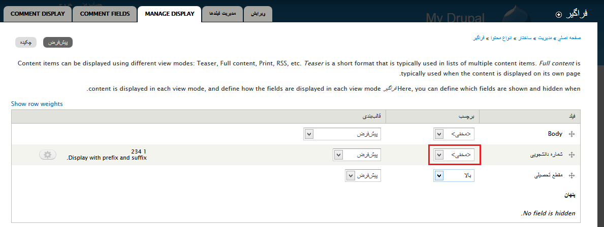Select the پیش‌فرض view mode button
The width and height of the screenshot is (604, 227).
click(58, 42)
